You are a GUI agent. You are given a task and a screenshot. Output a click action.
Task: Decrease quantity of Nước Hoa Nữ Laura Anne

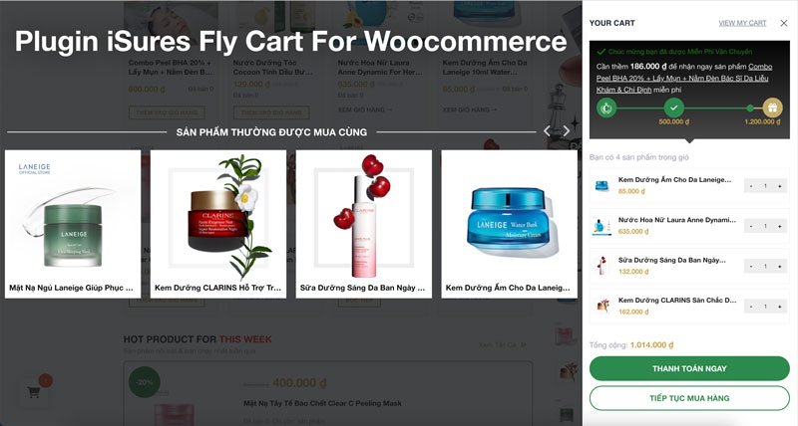(x=751, y=227)
